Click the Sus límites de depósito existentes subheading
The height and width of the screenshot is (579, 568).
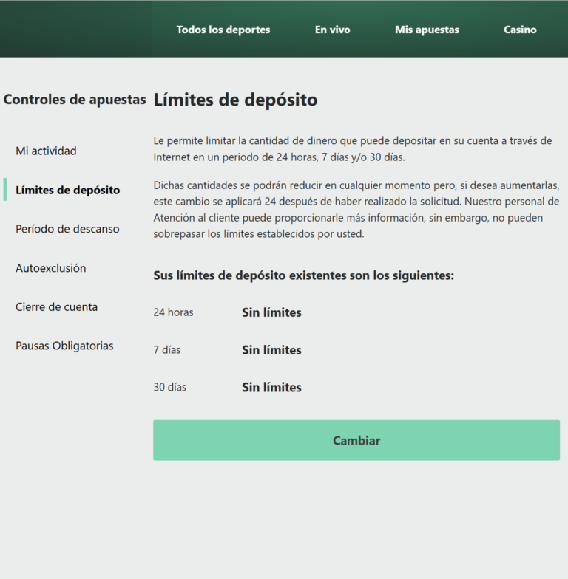[303, 275]
